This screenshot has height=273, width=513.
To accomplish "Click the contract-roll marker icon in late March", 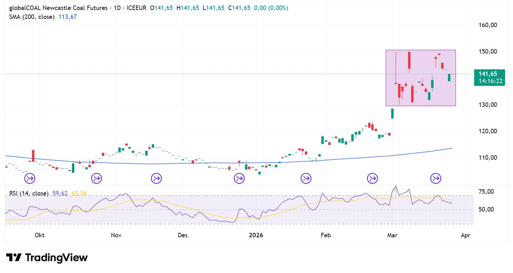I will point(436,178).
